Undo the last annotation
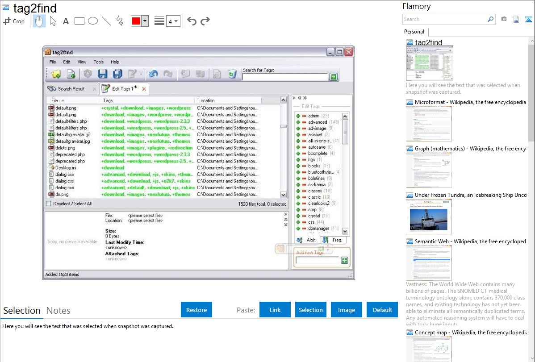The image size is (535, 362). coord(192,21)
